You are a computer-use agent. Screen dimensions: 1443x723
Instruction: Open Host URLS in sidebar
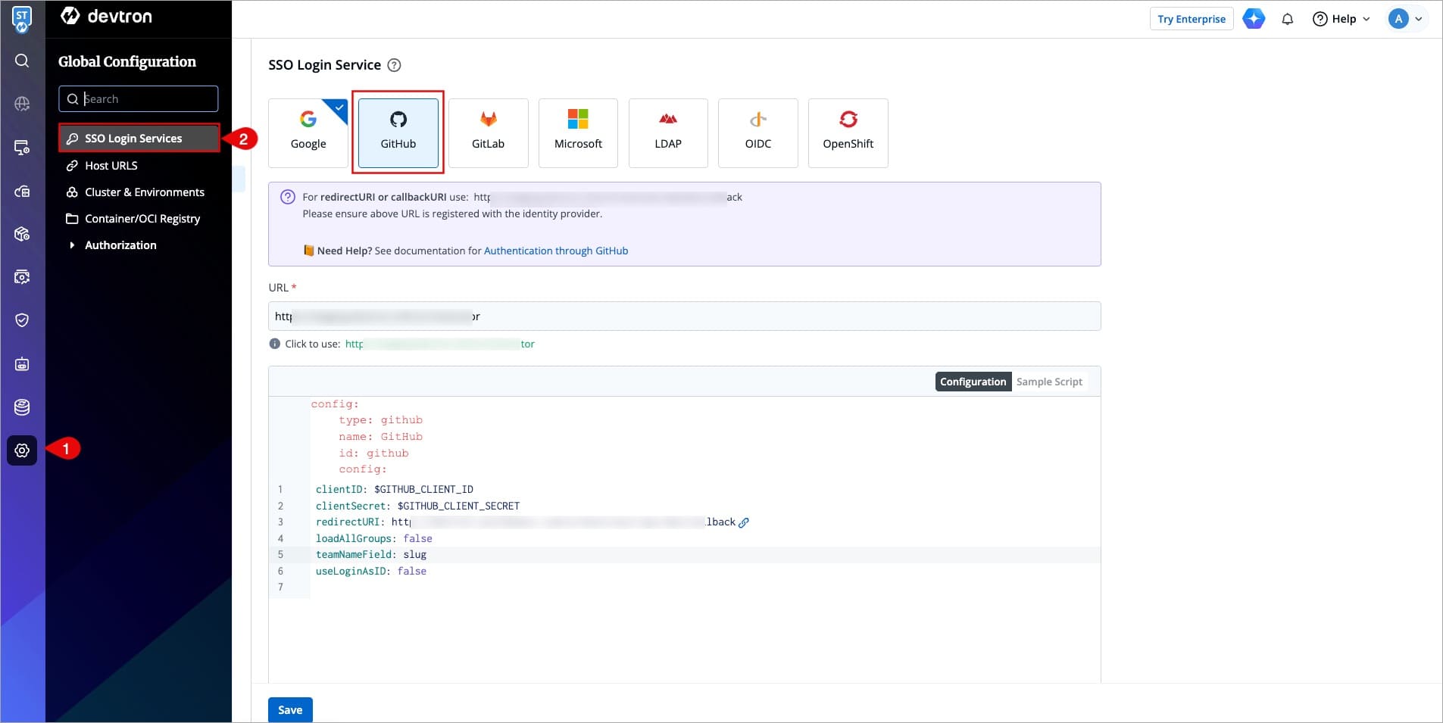point(111,166)
